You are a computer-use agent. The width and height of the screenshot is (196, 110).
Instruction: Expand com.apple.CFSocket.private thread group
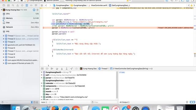click(4, 63)
